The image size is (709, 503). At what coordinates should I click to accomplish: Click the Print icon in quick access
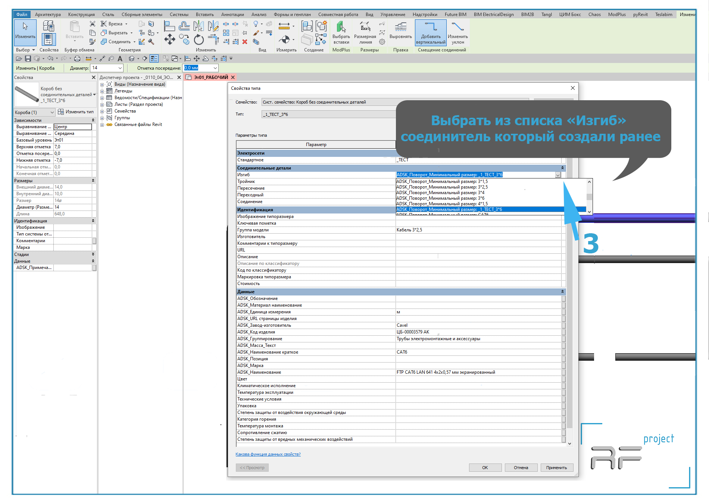[x=77, y=58]
